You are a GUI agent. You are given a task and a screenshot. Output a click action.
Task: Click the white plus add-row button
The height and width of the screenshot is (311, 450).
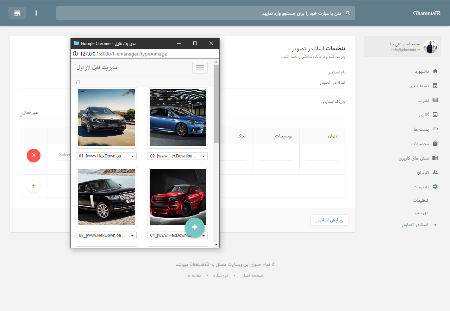pyautogui.click(x=33, y=186)
